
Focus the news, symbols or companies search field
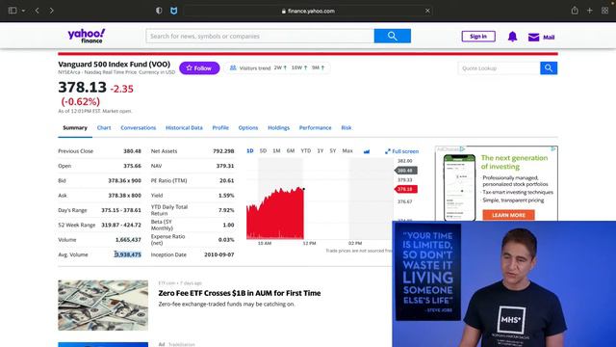(260, 36)
